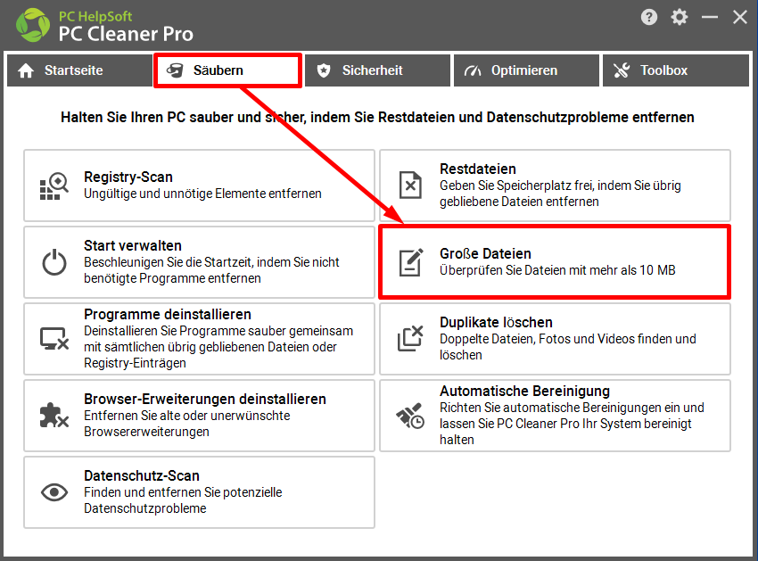Click the power icon for Start verwalten
This screenshot has height=561, width=758.
[54, 262]
